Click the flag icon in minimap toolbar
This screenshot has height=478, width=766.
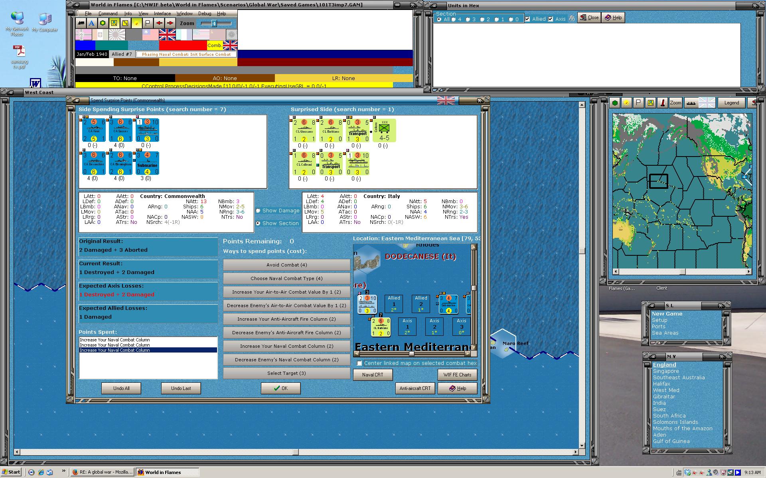point(638,103)
